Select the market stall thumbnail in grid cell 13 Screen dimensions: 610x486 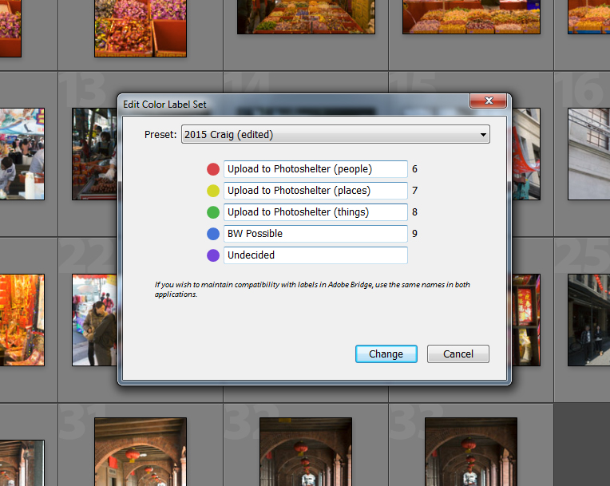pos(94,154)
